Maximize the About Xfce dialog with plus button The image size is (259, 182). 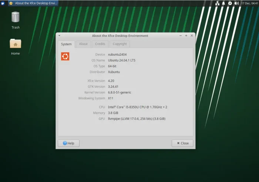[x=186, y=35]
